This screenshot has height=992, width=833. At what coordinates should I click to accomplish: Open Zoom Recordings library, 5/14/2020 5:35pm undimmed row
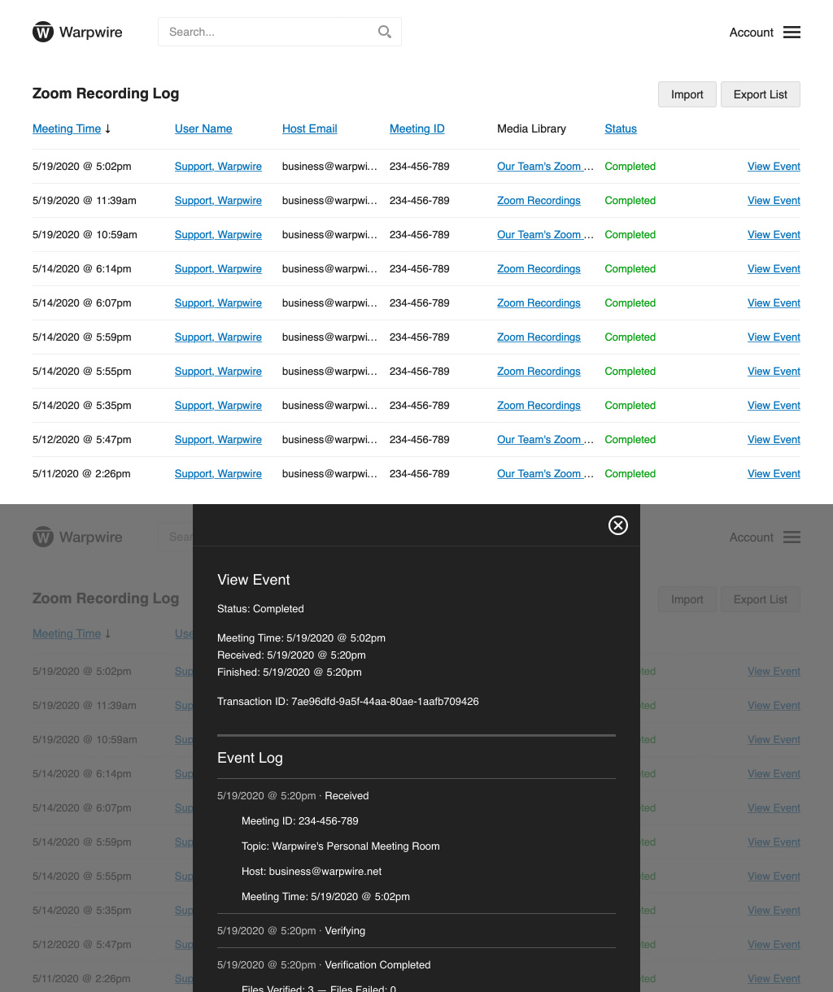click(x=539, y=405)
